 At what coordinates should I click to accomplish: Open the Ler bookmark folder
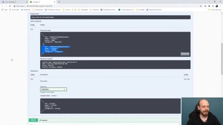(74, 10)
